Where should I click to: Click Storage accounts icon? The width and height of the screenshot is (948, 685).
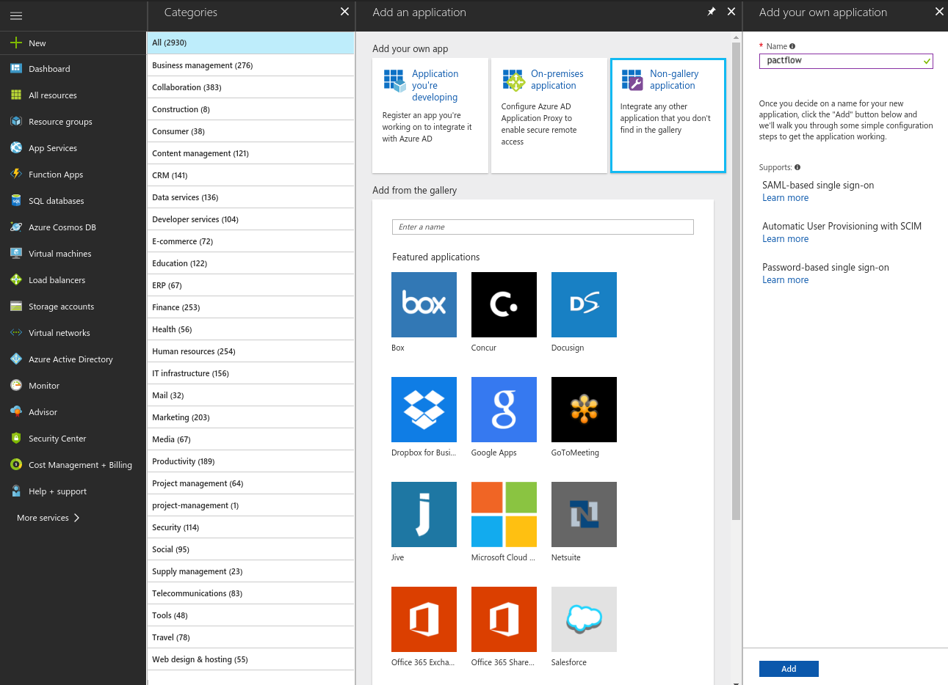tap(16, 306)
